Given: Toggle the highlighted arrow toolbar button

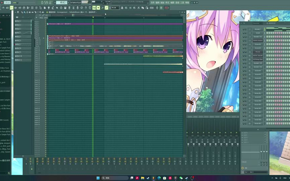Looking at the screenshot, I should (x=98, y=8).
